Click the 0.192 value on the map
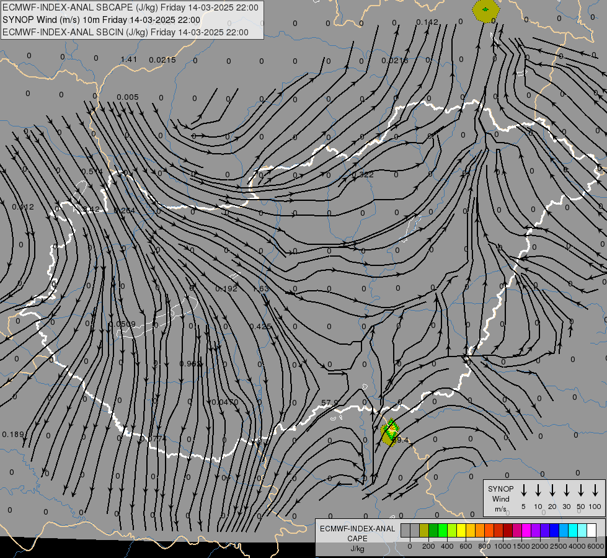607x558 pixels. pyautogui.click(x=226, y=288)
